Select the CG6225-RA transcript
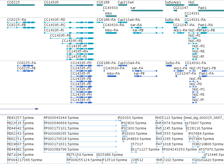The width and height of the screenshot is (224, 164). pyautogui.click(x=21, y=22)
